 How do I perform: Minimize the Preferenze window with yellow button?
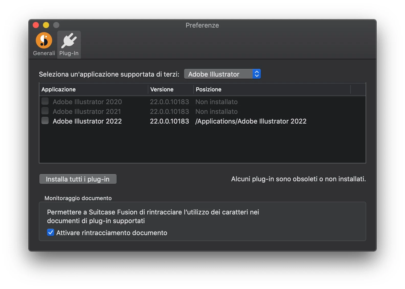[46, 25]
